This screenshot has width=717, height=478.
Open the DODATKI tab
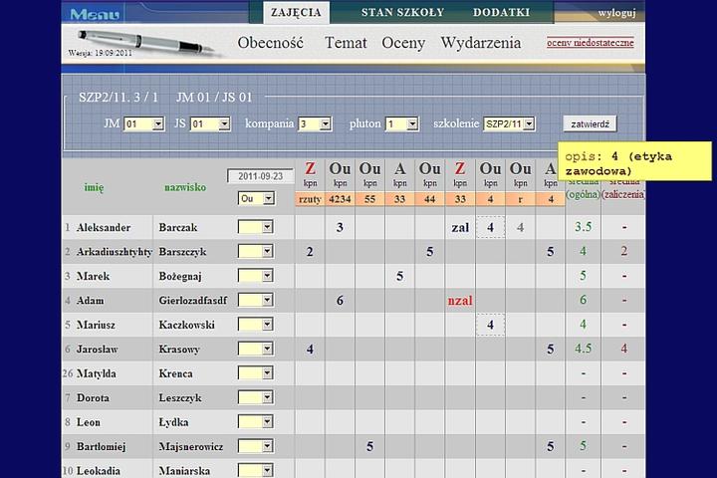(501, 13)
